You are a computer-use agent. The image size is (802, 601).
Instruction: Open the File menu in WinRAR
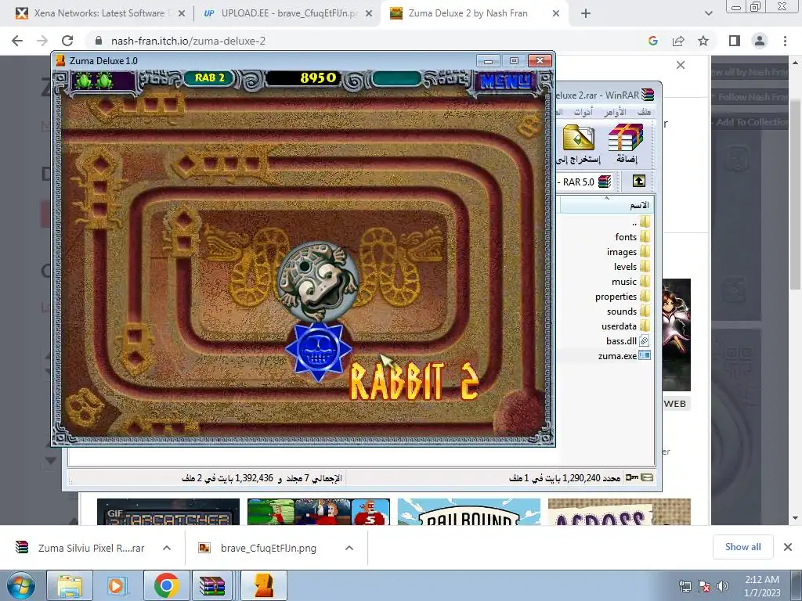645,111
